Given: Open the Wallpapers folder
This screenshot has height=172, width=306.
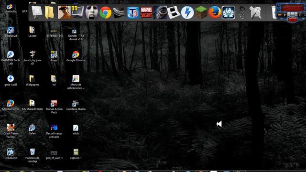Looking at the screenshot, I should click(32, 81).
